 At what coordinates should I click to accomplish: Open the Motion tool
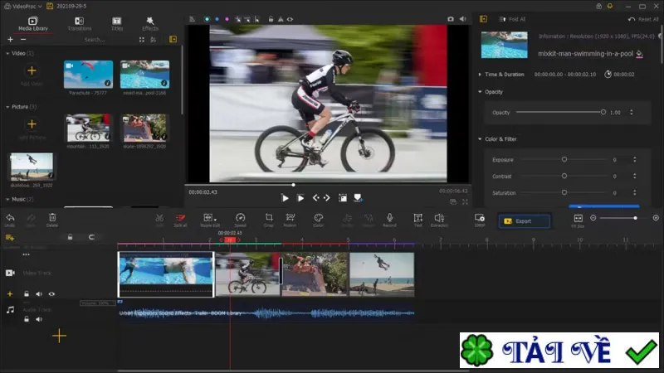(x=290, y=220)
